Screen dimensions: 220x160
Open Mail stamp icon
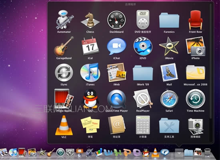[169, 72]
